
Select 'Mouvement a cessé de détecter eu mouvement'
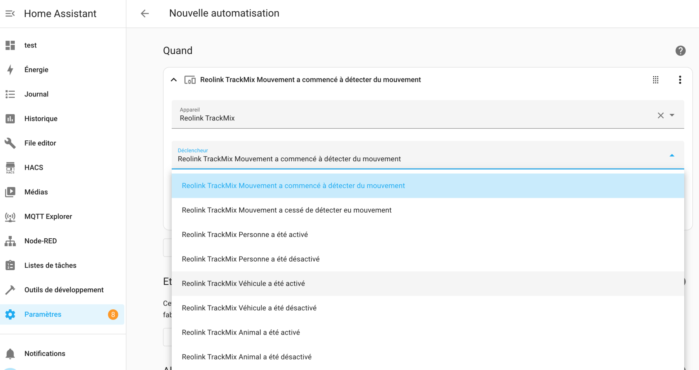click(x=428, y=210)
